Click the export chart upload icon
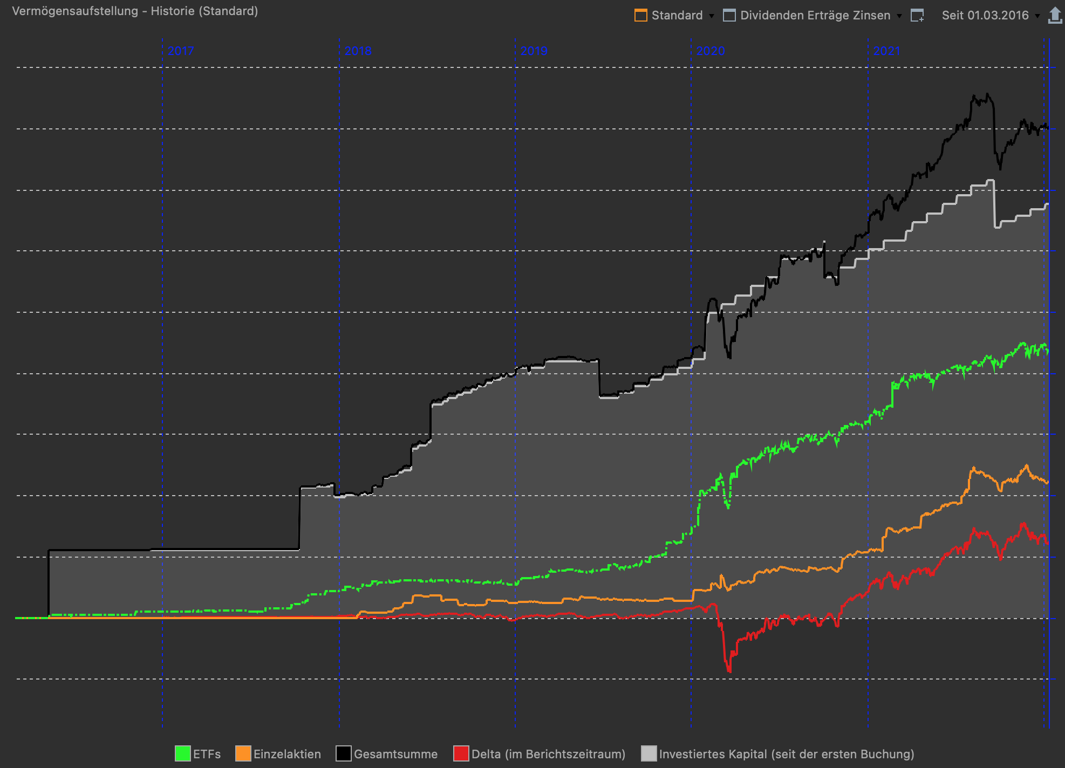 click(1054, 15)
